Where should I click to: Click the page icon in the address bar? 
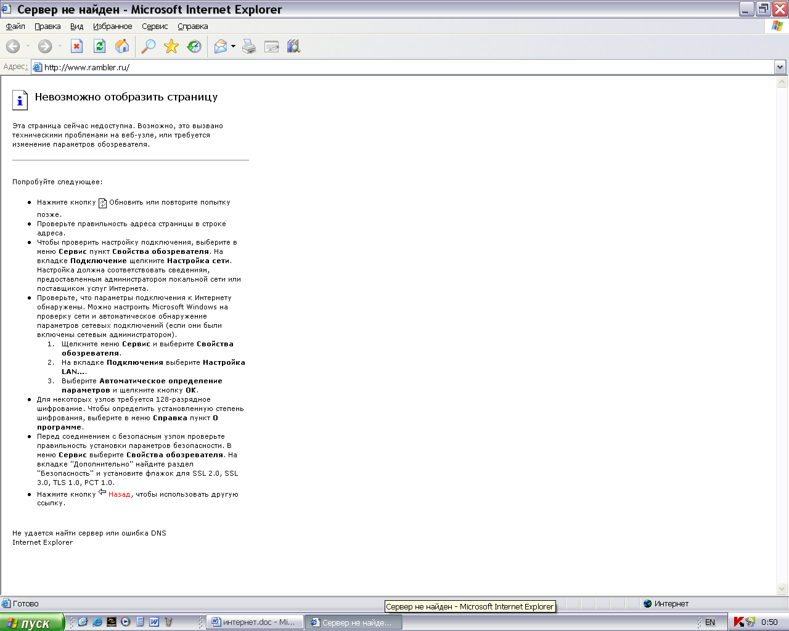point(38,67)
